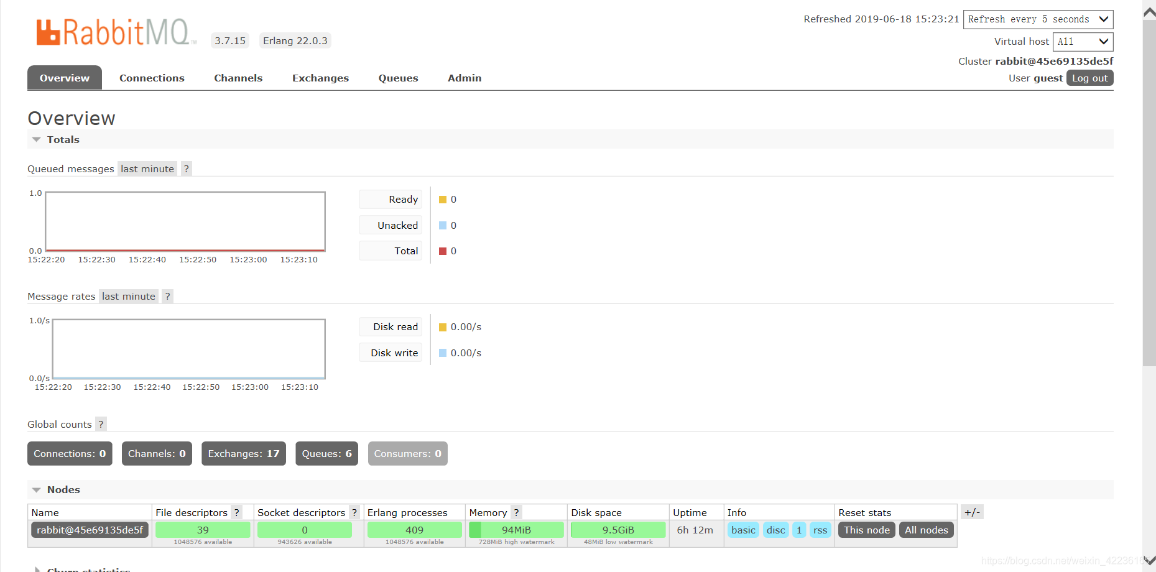The width and height of the screenshot is (1156, 572).
Task: Click the scrollbar down arrow
Action: (1149, 561)
